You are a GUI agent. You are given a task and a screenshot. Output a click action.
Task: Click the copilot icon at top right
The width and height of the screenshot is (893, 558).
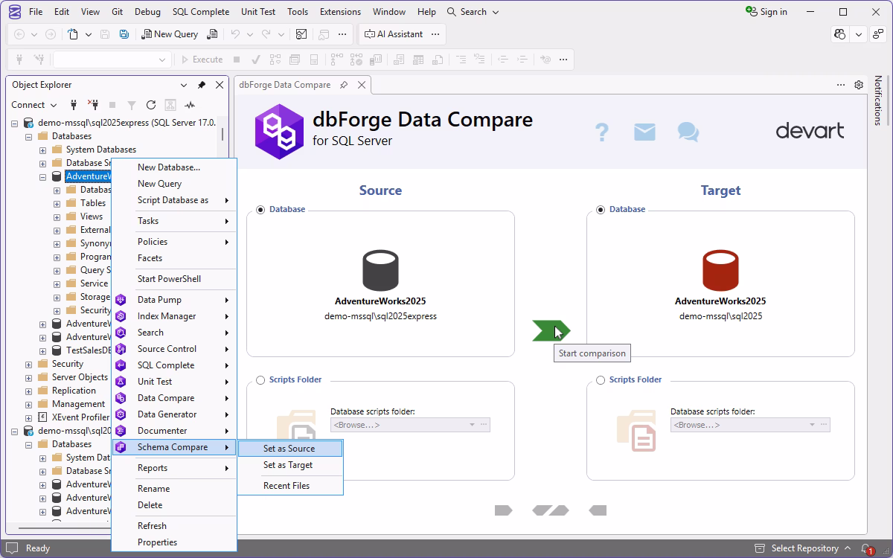(x=840, y=34)
